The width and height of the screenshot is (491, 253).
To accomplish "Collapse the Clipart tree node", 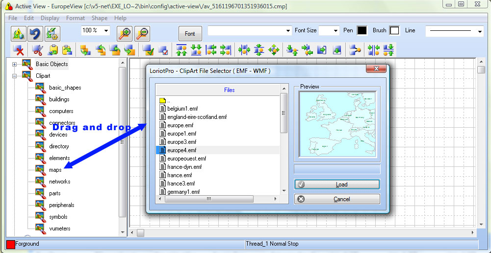I will (x=14, y=76).
